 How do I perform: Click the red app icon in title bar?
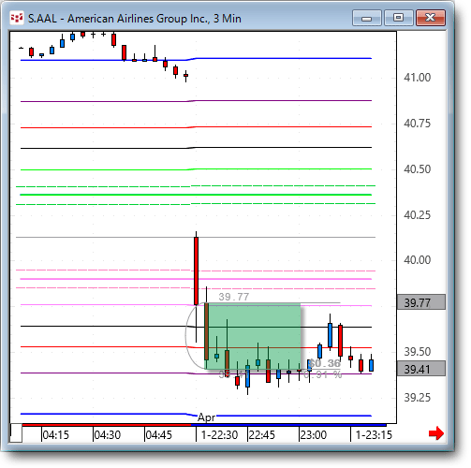tap(17, 18)
